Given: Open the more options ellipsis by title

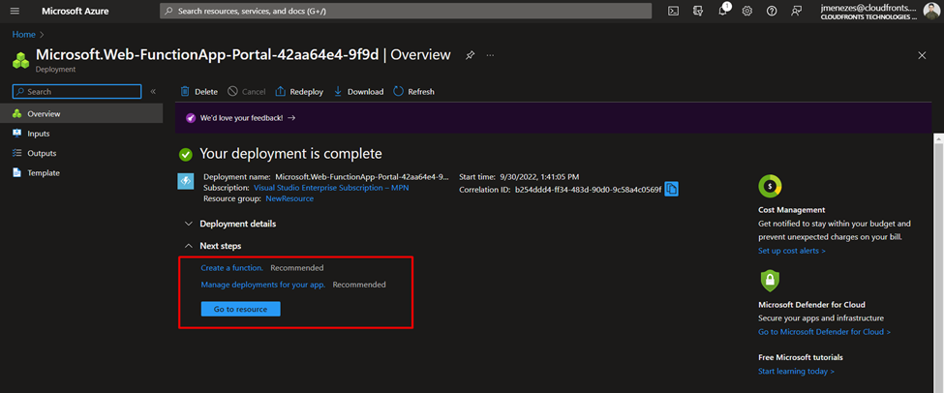Looking at the screenshot, I should click(x=490, y=55).
